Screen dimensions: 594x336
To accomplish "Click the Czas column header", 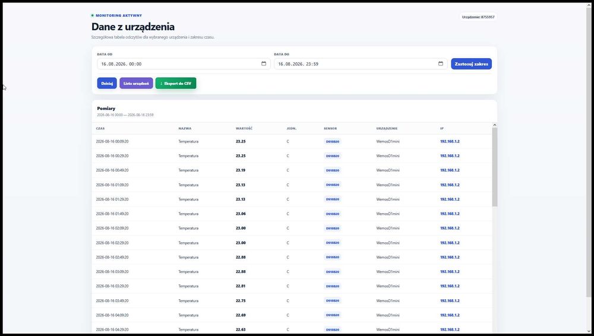I will (x=100, y=128).
